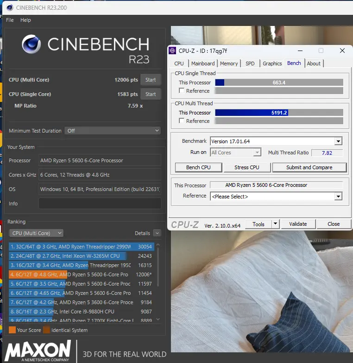Switch to the SPD tab
The image size is (353, 363).
coord(250,64)
